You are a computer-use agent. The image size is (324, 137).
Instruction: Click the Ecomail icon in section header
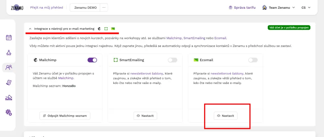[x=113, y=29]
